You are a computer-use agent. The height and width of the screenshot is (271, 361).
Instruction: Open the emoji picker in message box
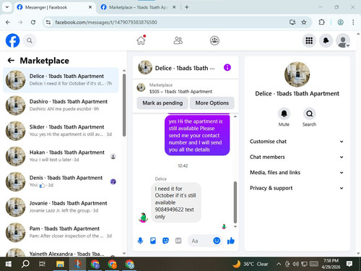217,241
